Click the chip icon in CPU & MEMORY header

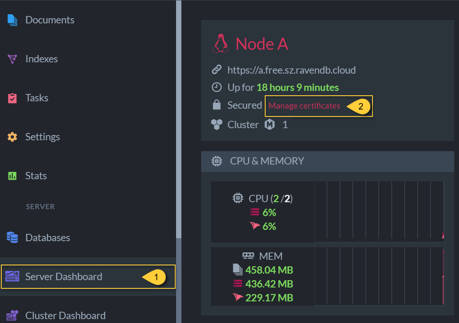(217, 161)
